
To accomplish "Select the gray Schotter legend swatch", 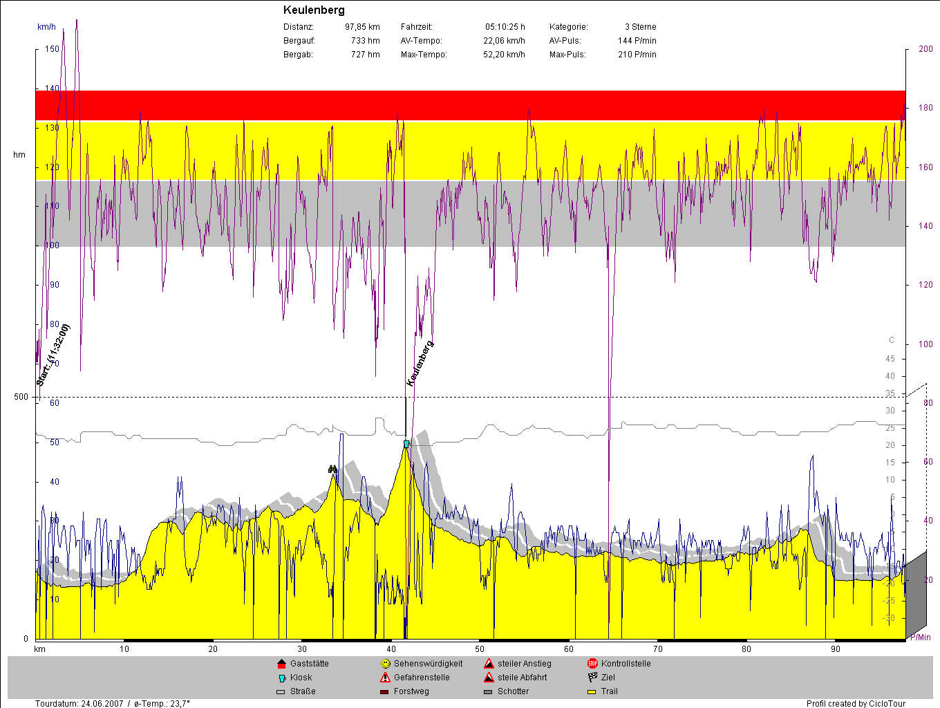I will point(488,691).
